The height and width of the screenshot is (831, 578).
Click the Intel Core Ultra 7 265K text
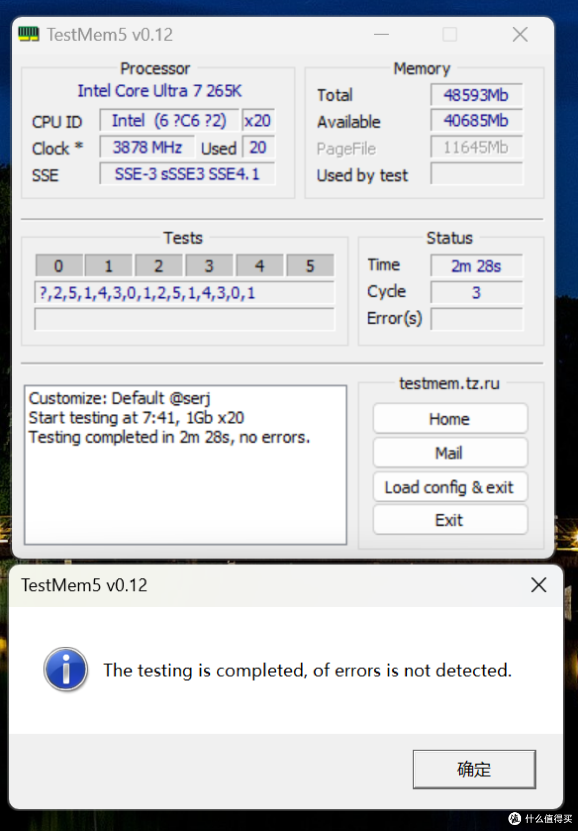159,90
